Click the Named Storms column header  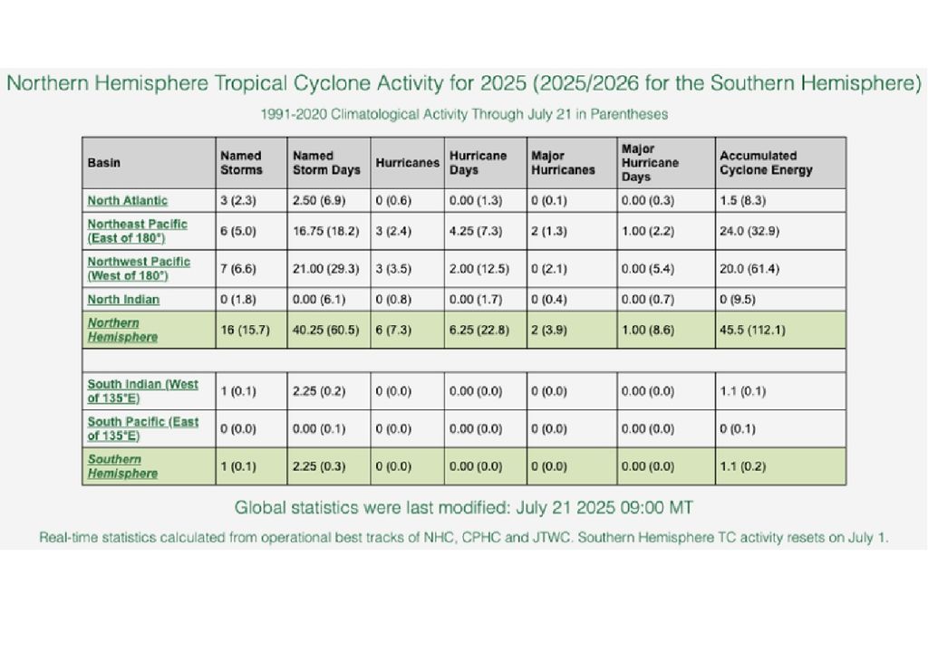click(x=241, y=163)
